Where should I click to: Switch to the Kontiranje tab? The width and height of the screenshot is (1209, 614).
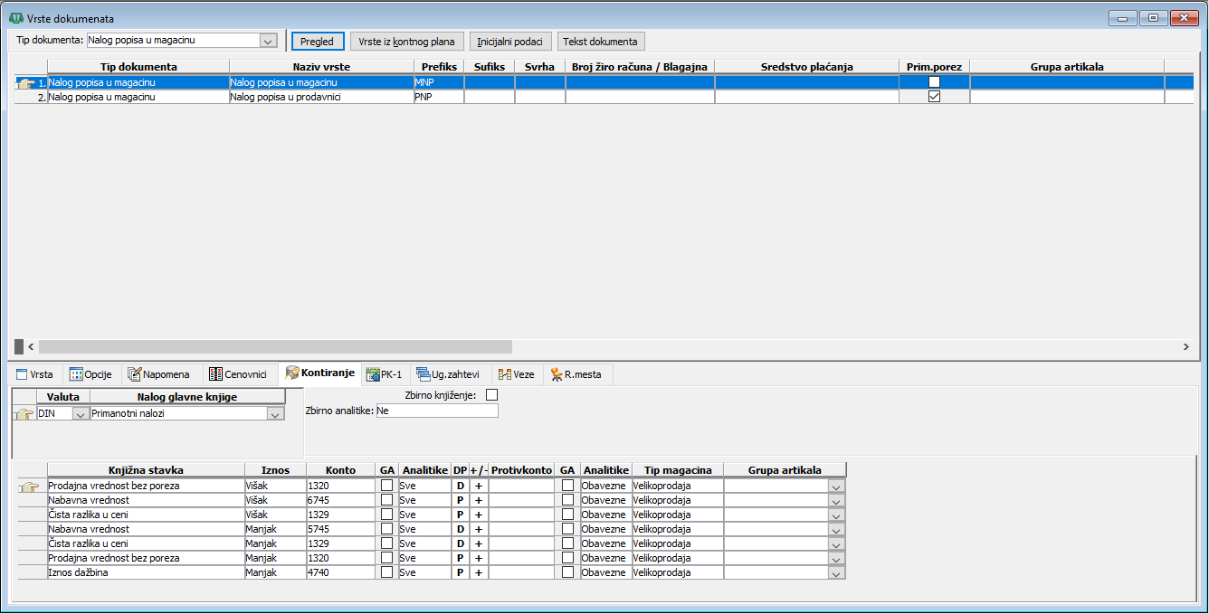click(320, 374)
